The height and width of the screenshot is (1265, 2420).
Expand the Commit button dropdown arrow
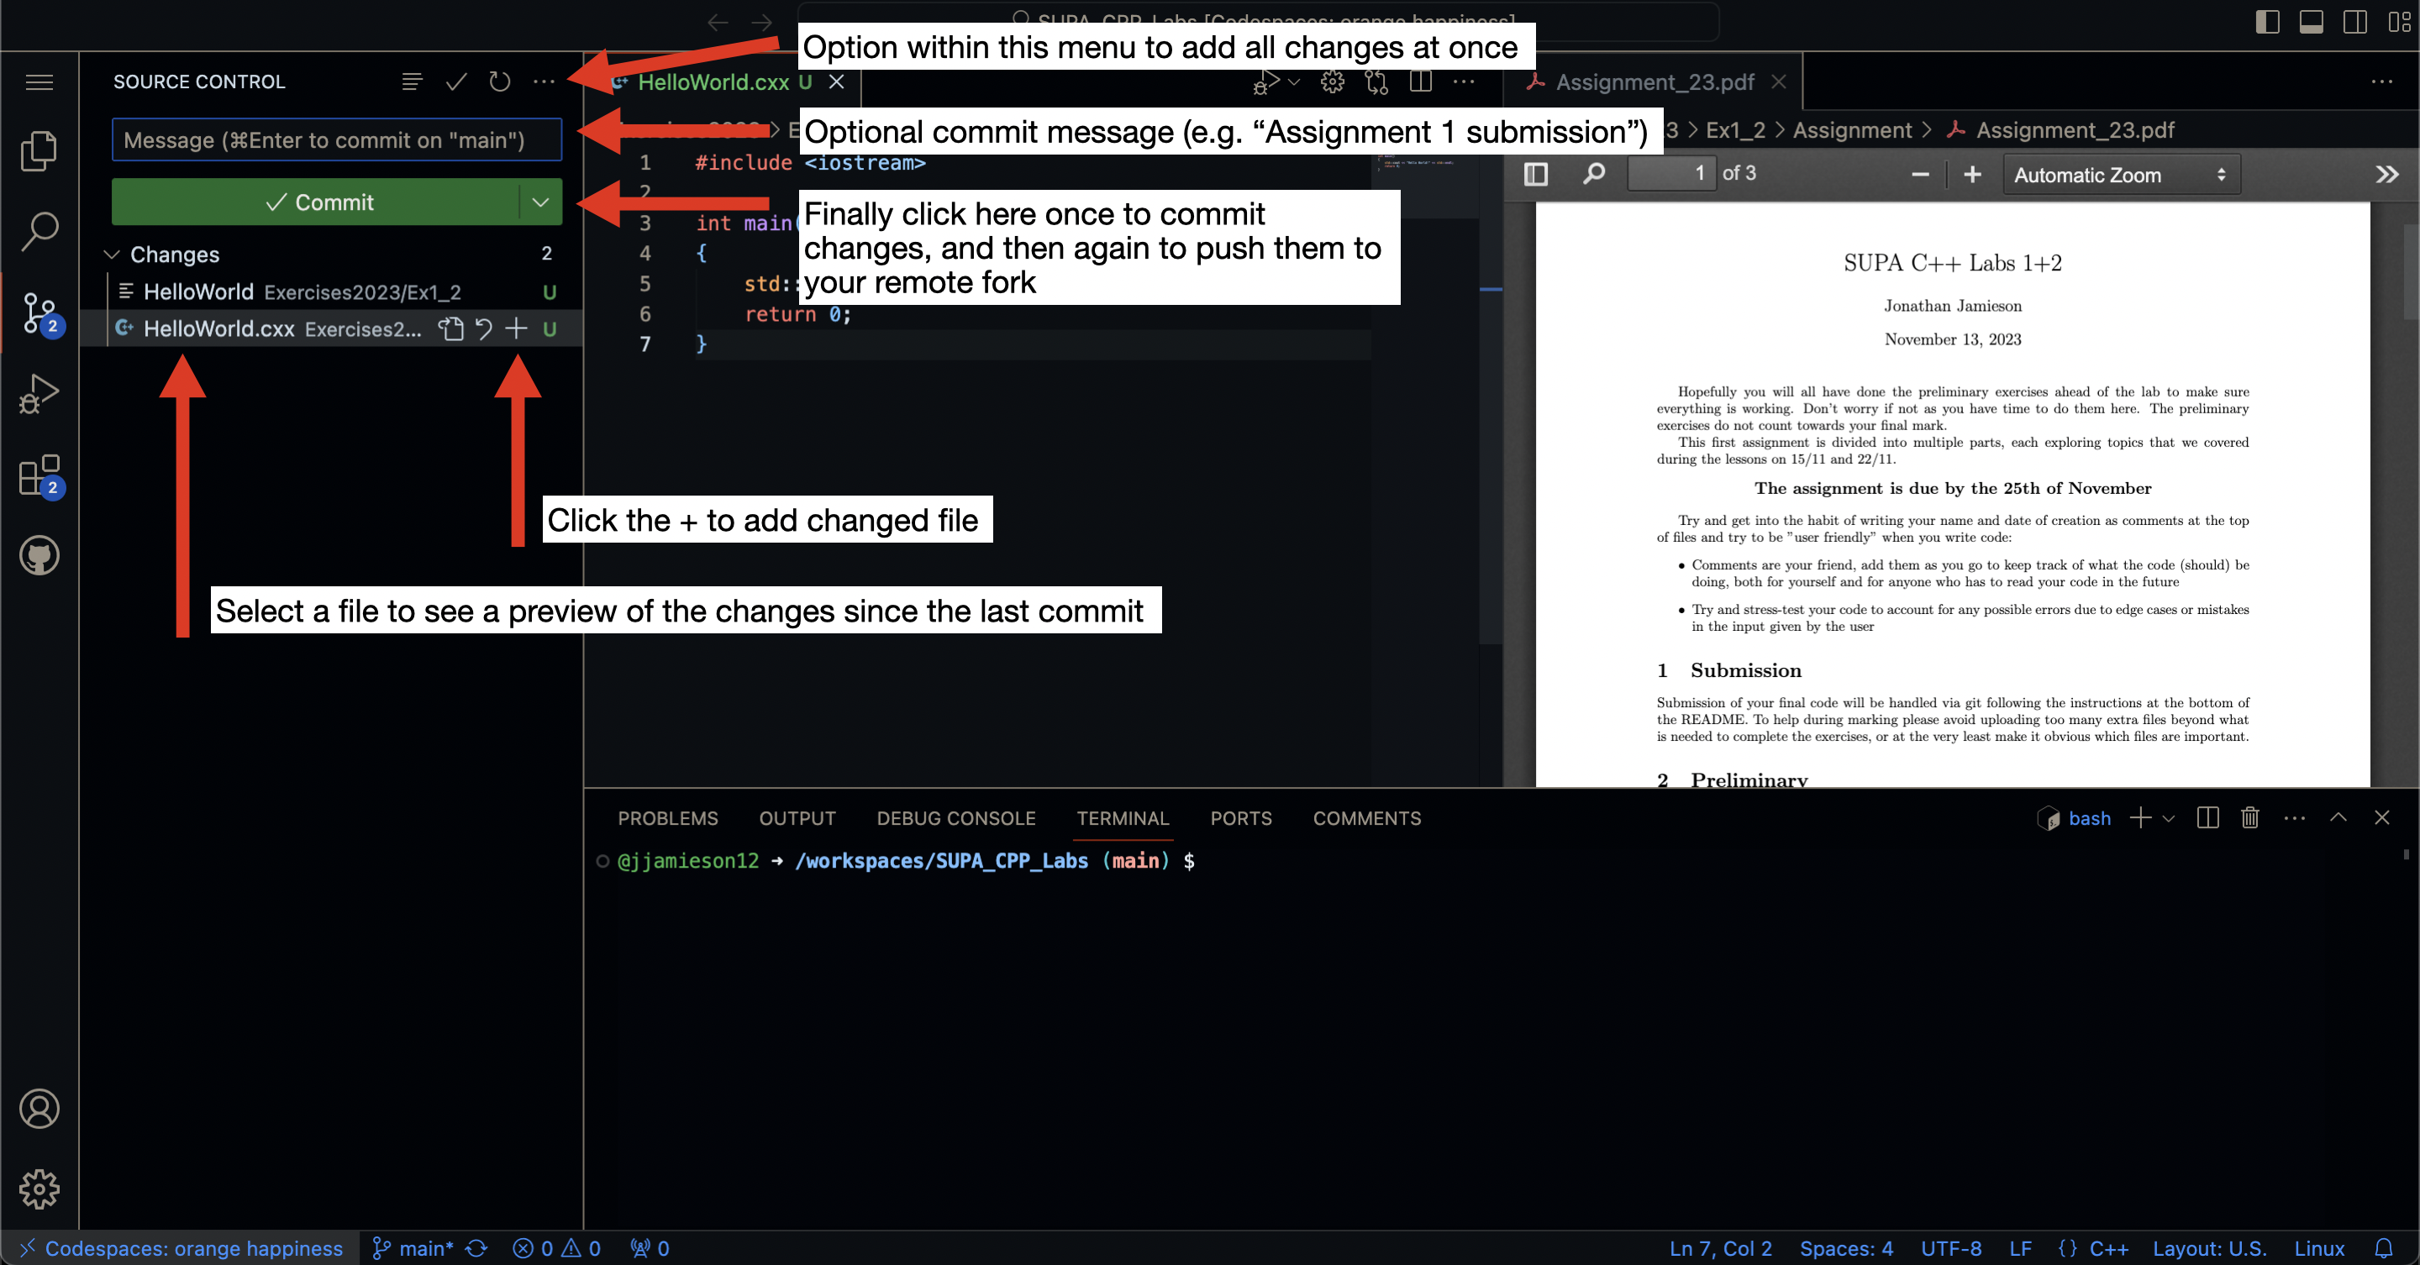click(x=543, y=202)
